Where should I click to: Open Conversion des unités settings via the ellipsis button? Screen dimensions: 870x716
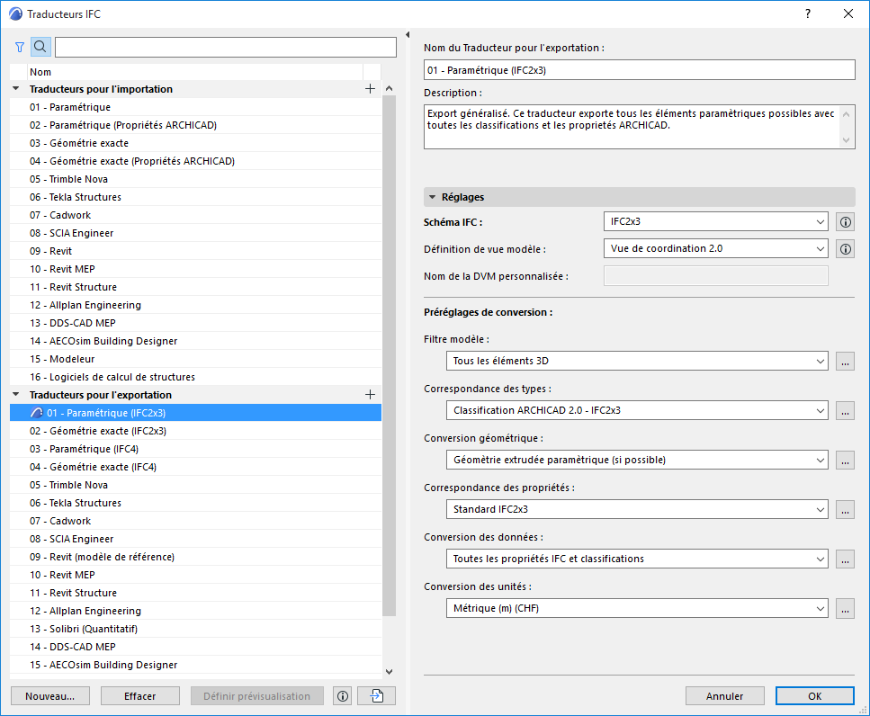coord(845,608)
